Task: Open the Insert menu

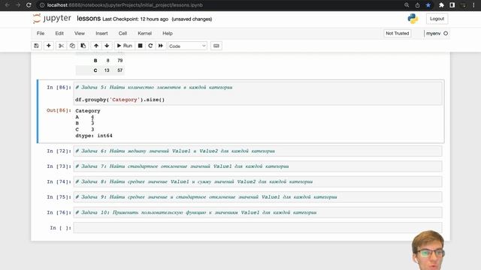Action: (101, 33)
